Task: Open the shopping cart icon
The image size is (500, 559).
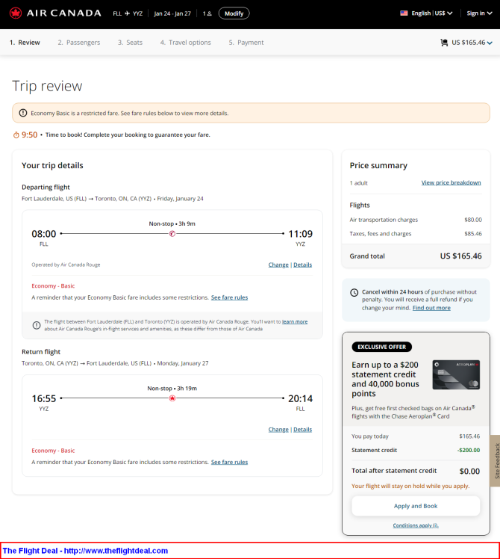Action: [444, 43]
